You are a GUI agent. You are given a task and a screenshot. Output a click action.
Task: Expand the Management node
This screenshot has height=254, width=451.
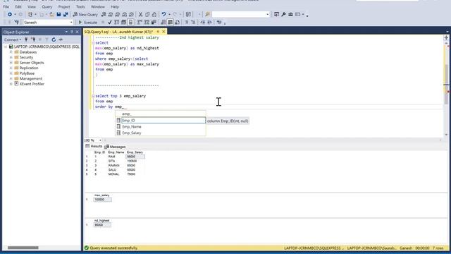coord(11,78)
